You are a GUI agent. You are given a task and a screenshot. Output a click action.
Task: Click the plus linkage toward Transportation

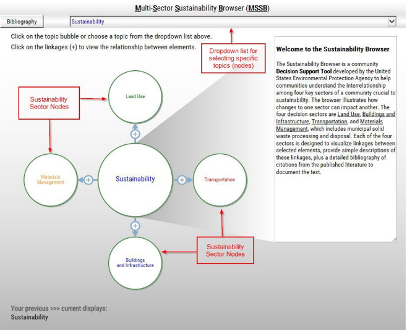(x=182, y=179)
